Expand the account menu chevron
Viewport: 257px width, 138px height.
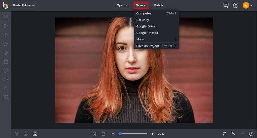251,5
